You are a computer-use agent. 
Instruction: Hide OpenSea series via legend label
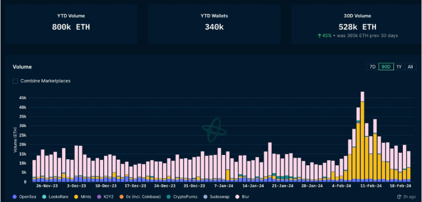[x=27, y=197]
